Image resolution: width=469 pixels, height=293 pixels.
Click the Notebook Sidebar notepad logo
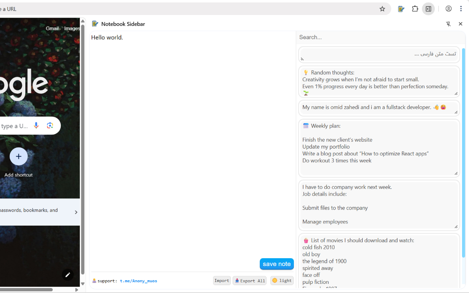95,24
